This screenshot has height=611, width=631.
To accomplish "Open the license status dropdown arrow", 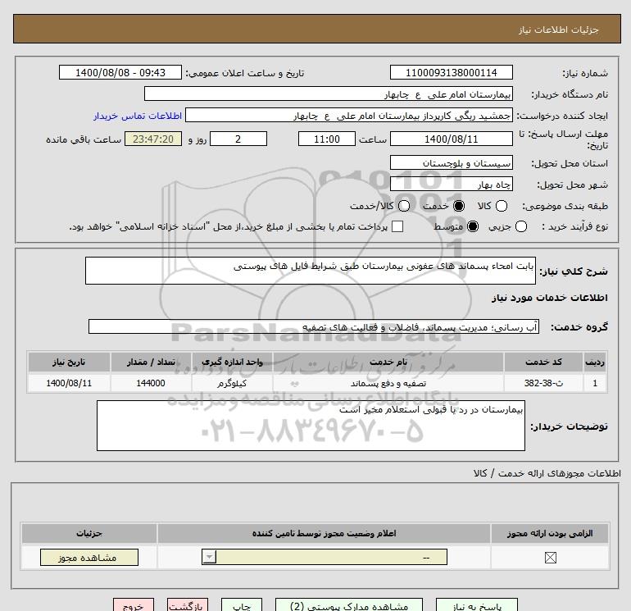I will coord(209,558).
